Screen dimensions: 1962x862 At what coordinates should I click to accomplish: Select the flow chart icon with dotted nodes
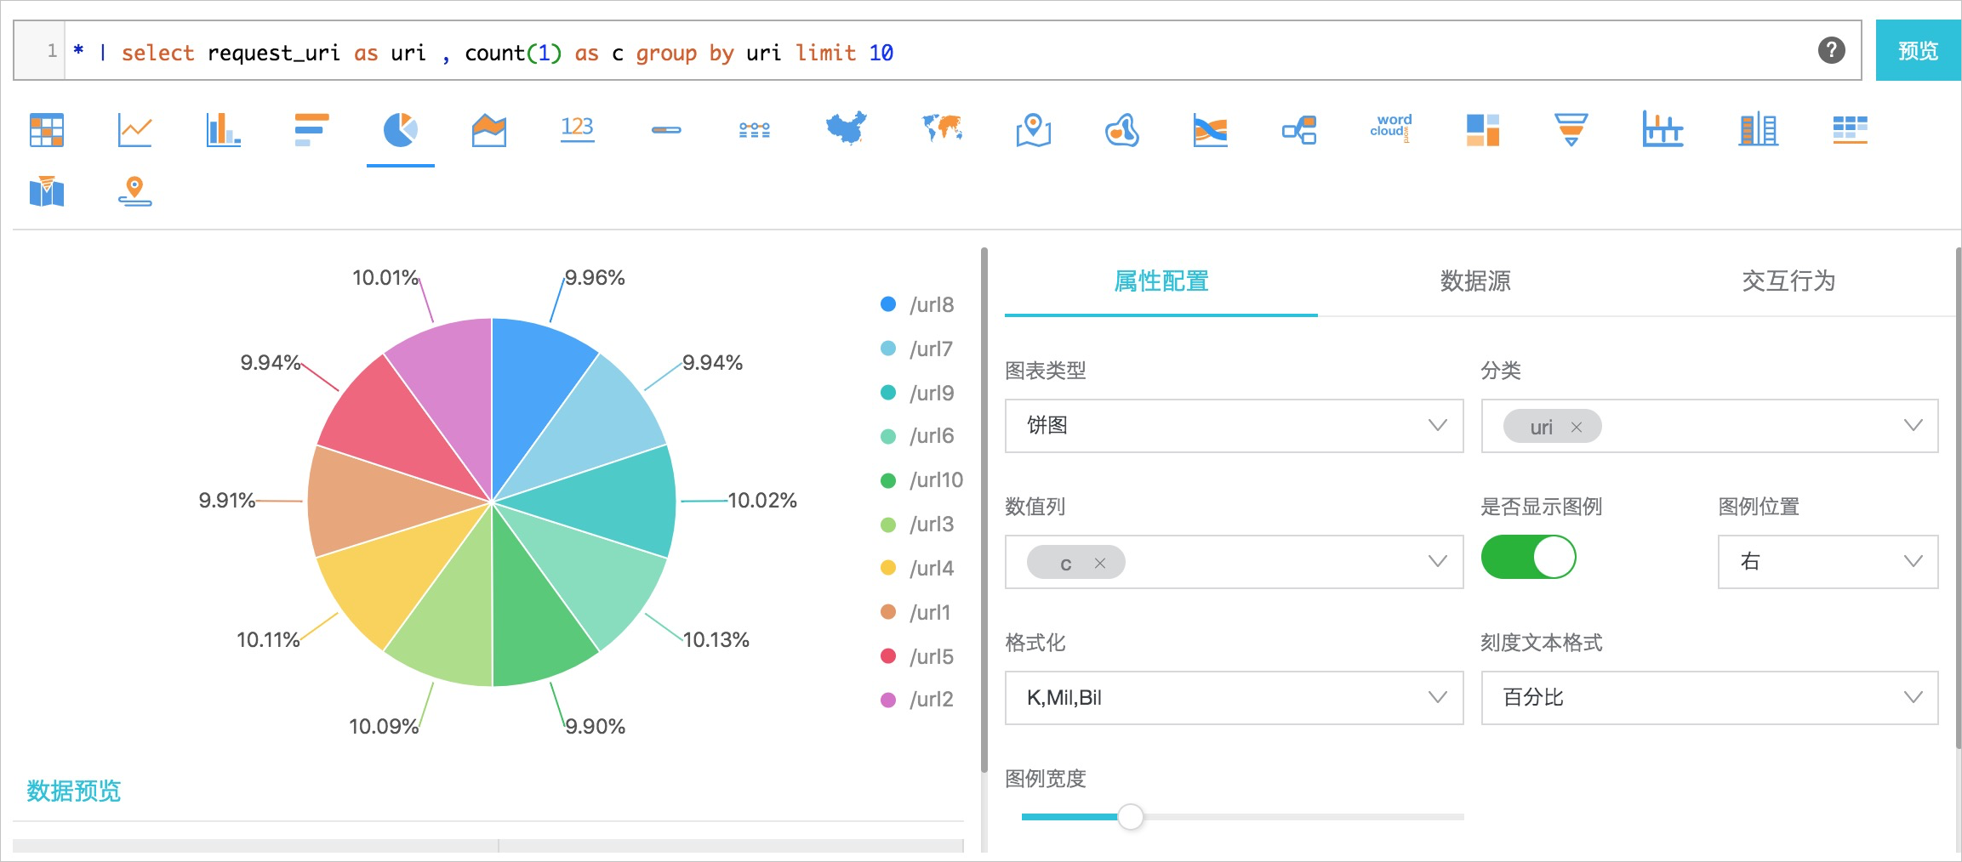(x=755, y=130)
